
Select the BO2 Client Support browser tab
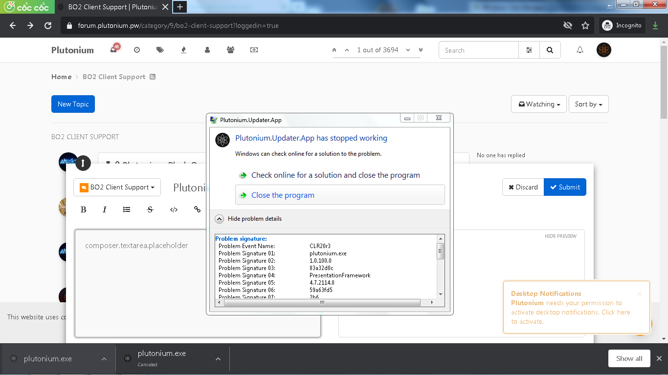tap(111, 7)
